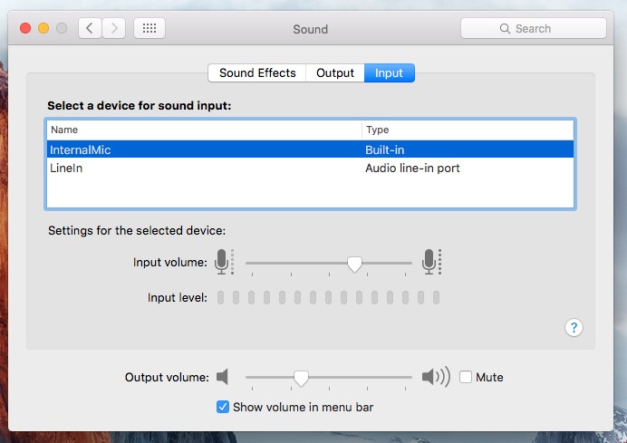Sort devices by Name column header
This screenshot has width=627, height=443.
[204, 130]
